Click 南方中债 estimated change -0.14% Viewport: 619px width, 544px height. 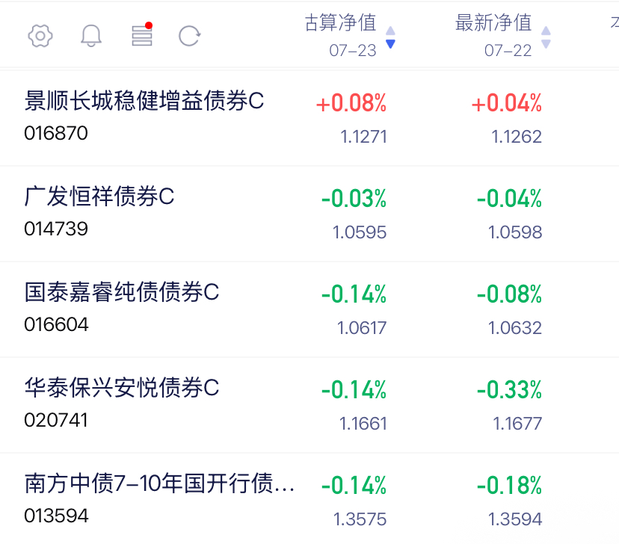354,486
